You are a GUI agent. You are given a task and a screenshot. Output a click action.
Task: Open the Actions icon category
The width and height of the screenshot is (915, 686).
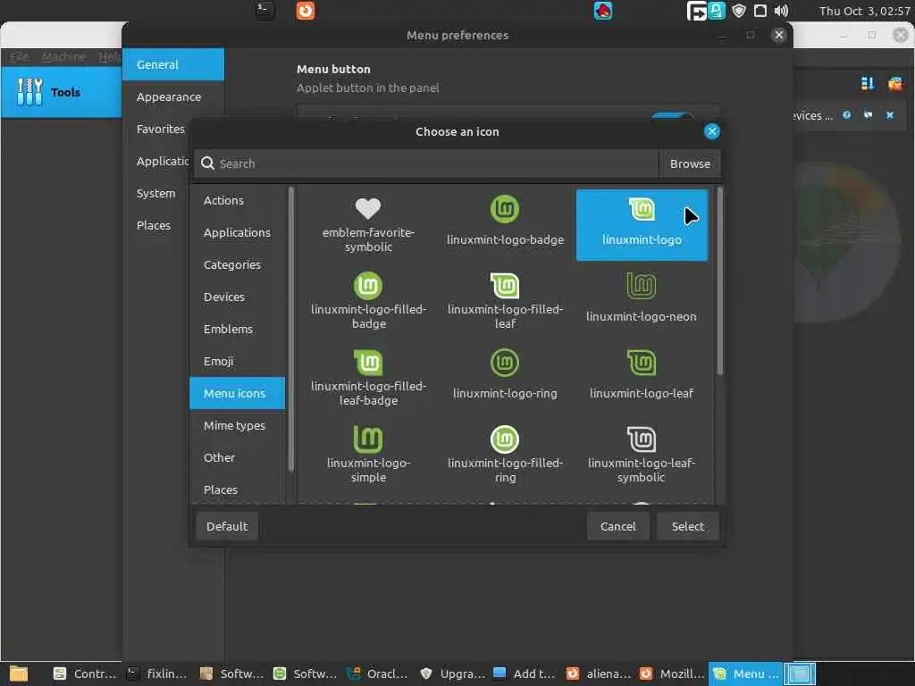pyautogui.click(x=237, y=200)
